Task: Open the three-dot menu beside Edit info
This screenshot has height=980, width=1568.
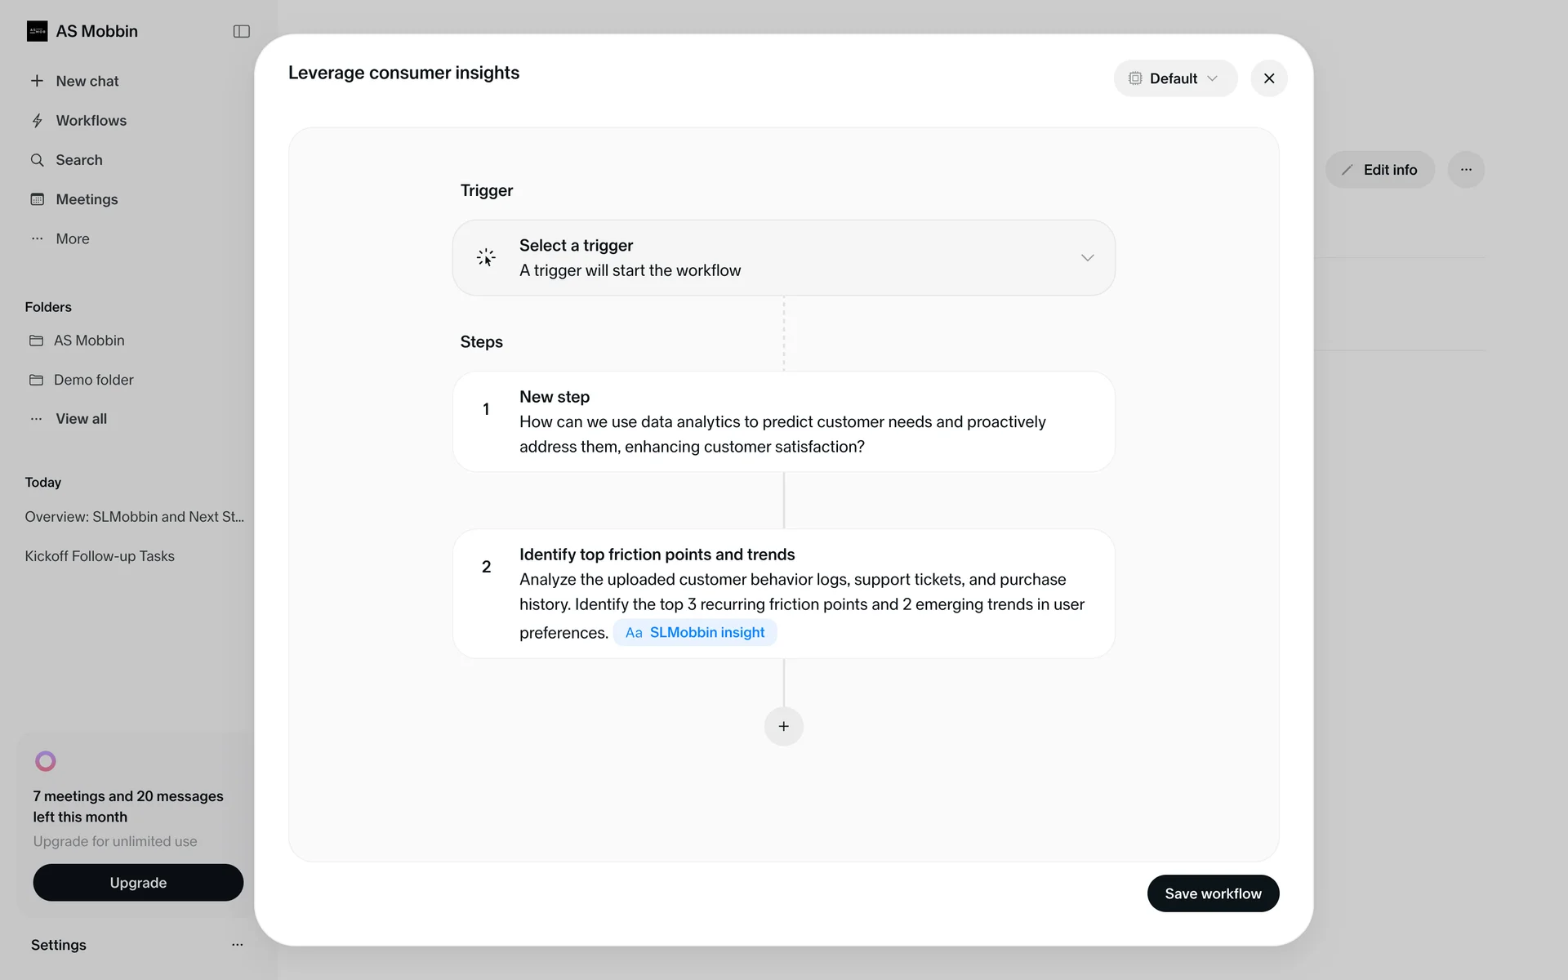Action: [x=1466, y=170]
